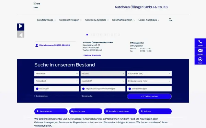This screenshot has width=206, height=128.
Task: Toggle the Neuwagen checkbox
Action: pyautogui.click(x=37, y=89)
